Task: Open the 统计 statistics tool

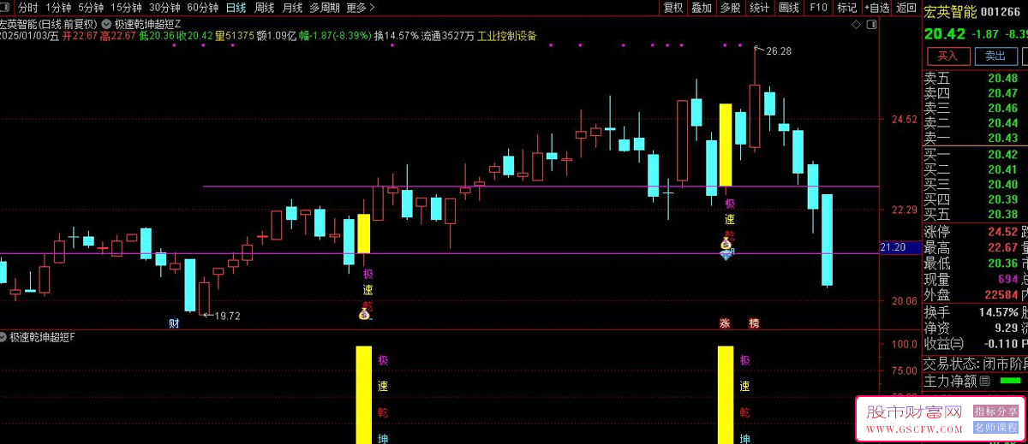Action: [x=759, y=8]
